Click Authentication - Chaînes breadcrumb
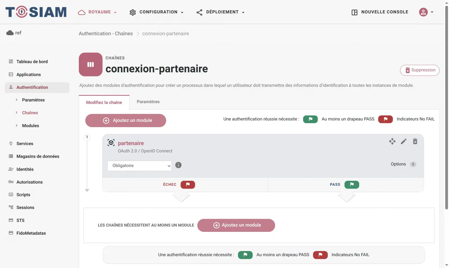 [x=106, y=34]
